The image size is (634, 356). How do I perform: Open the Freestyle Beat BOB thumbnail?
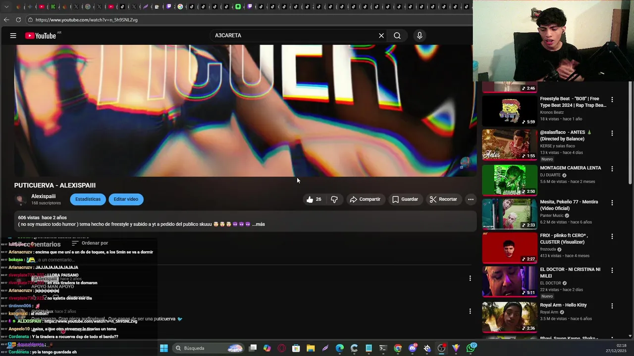pos(510,111)
